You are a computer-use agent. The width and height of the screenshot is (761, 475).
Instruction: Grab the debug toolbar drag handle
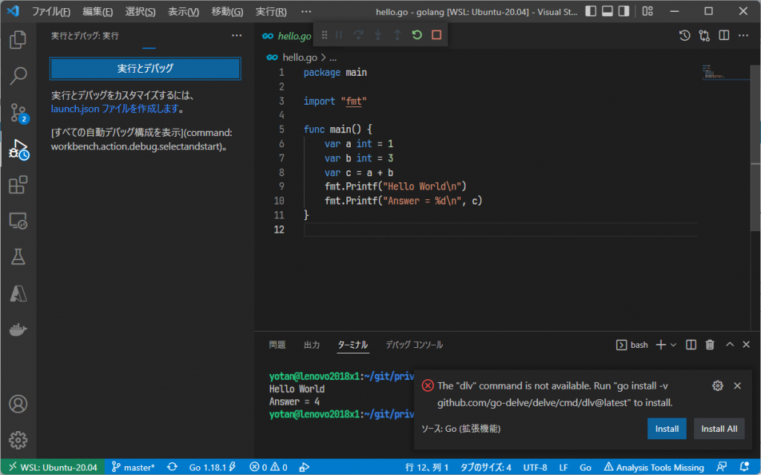click(325, 35)
